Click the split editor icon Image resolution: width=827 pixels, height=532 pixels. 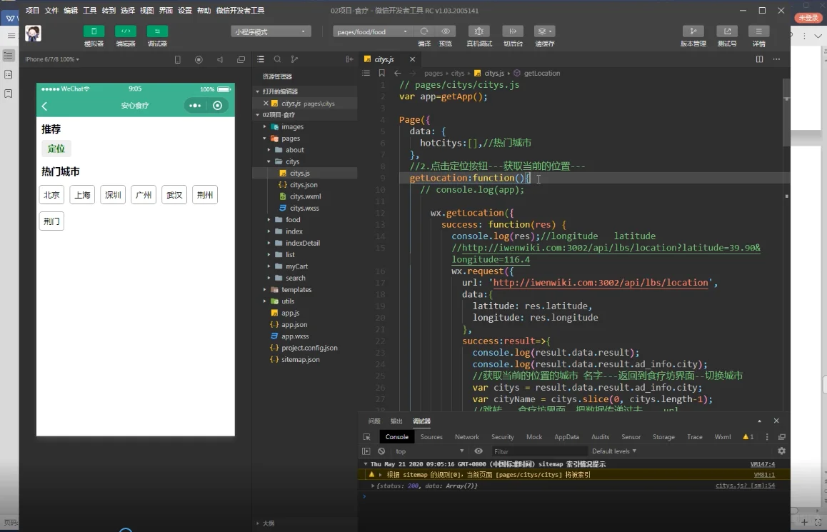point(759,59)
